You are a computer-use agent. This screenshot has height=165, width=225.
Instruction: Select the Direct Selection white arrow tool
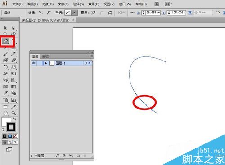pos(13,28)
